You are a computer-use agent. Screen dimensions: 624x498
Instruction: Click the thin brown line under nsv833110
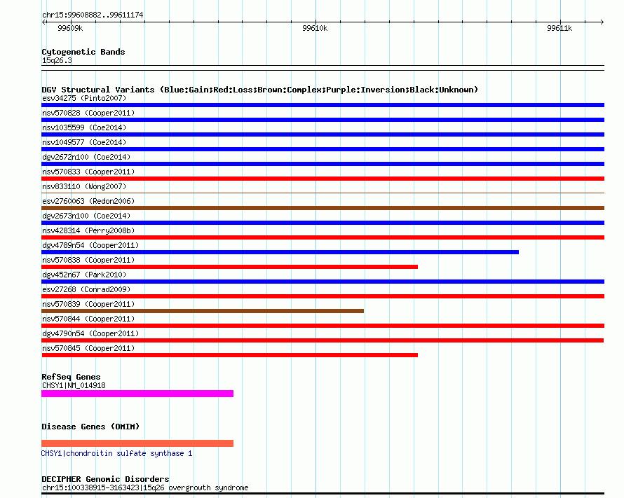tap(323, 193)
